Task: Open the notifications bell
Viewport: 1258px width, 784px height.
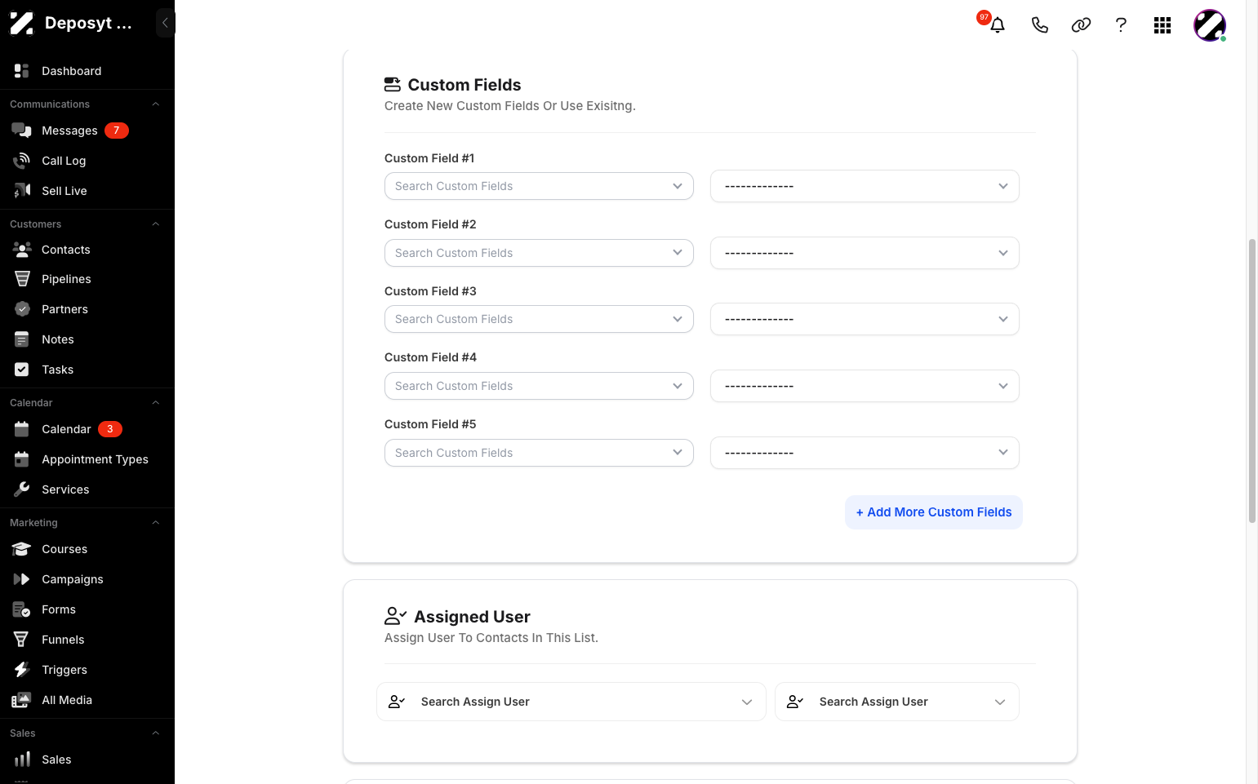Action: (997, 24)
